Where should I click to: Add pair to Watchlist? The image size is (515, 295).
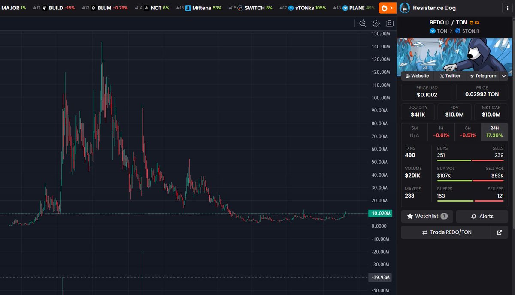pyautogui.click(x=427, y=216)
